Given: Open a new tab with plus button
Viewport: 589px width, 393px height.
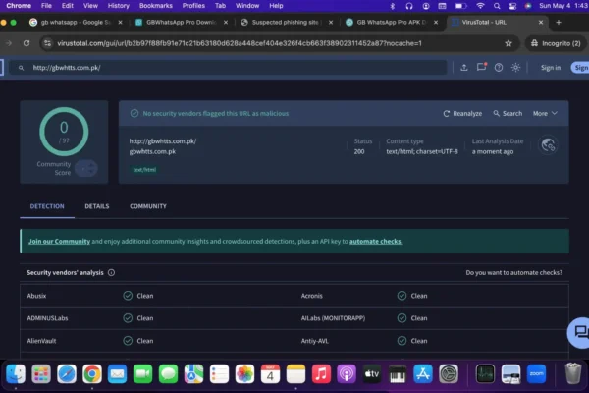Looking at the screenshot, I should click(559, 23).
